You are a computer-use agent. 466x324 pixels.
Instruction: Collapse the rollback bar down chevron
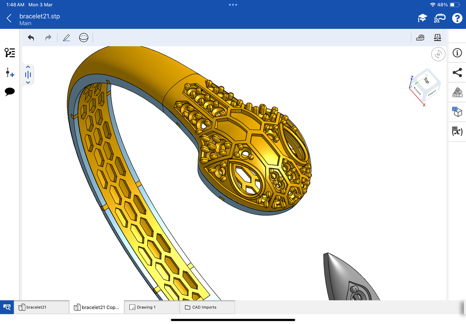[x=28, y=83]
